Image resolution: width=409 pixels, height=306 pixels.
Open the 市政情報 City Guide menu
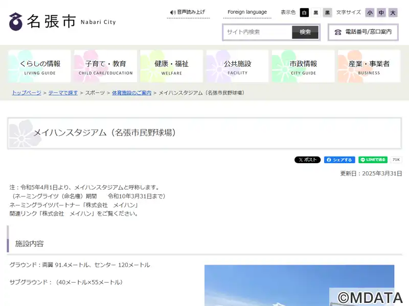pos(303,66)
